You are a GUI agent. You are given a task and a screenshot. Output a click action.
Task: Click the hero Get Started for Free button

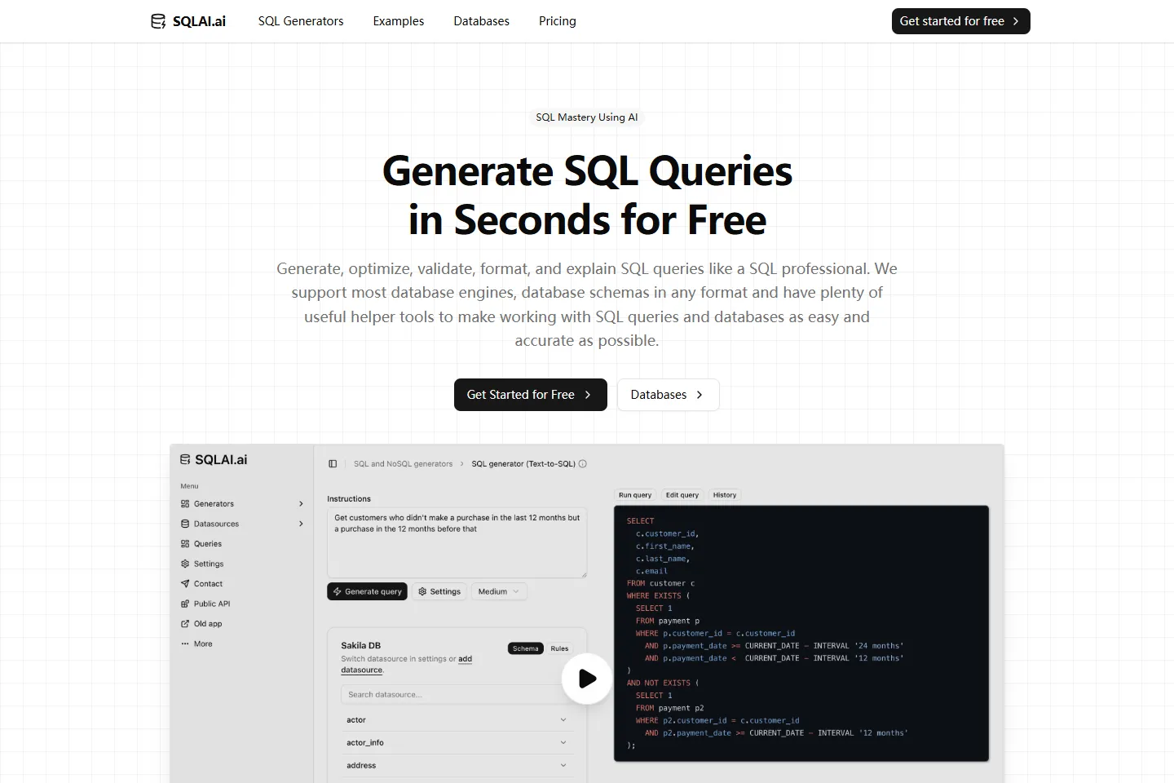531,395
